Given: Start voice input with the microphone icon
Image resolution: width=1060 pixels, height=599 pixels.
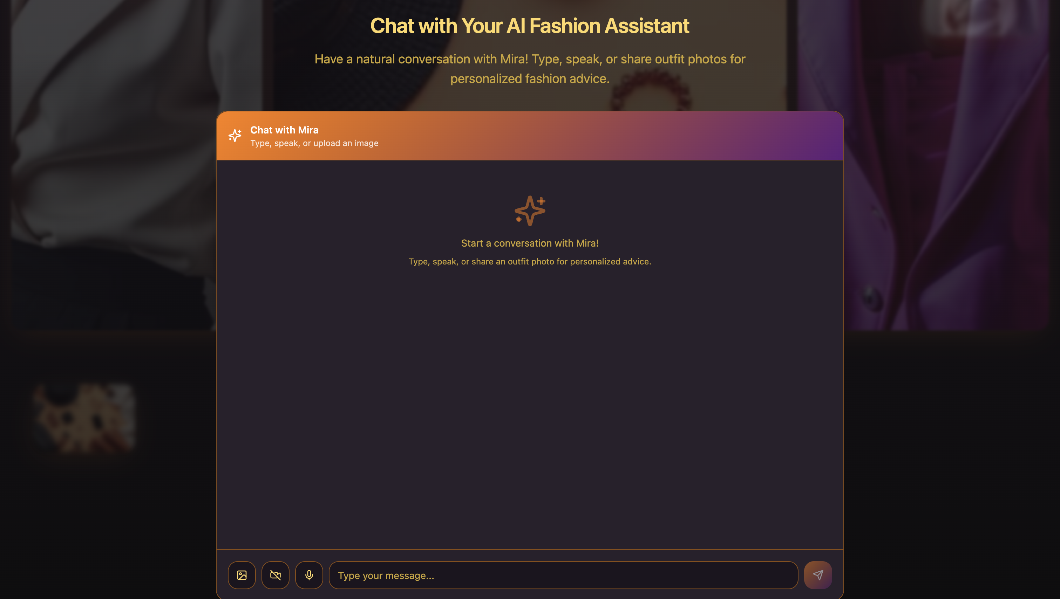Looking at the screenshot, I should click(x=309, y=575).
